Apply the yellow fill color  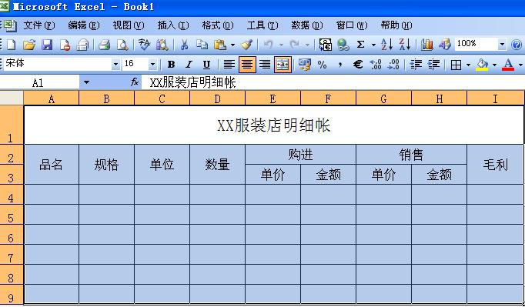482,65
